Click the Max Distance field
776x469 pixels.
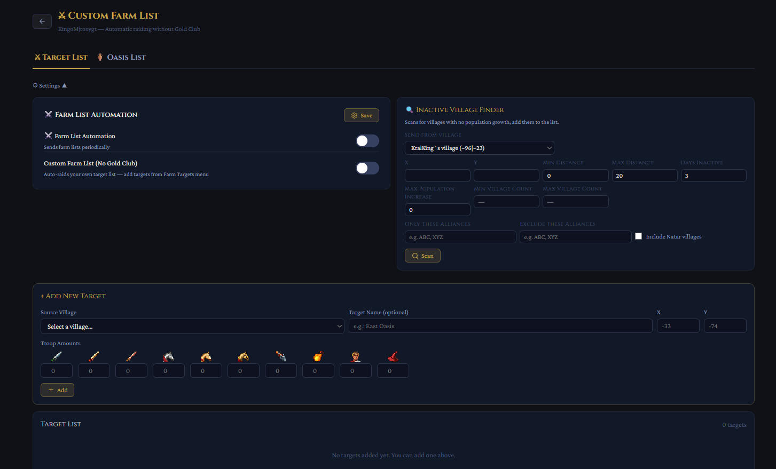pyautogui.click(x=645, y=176)
